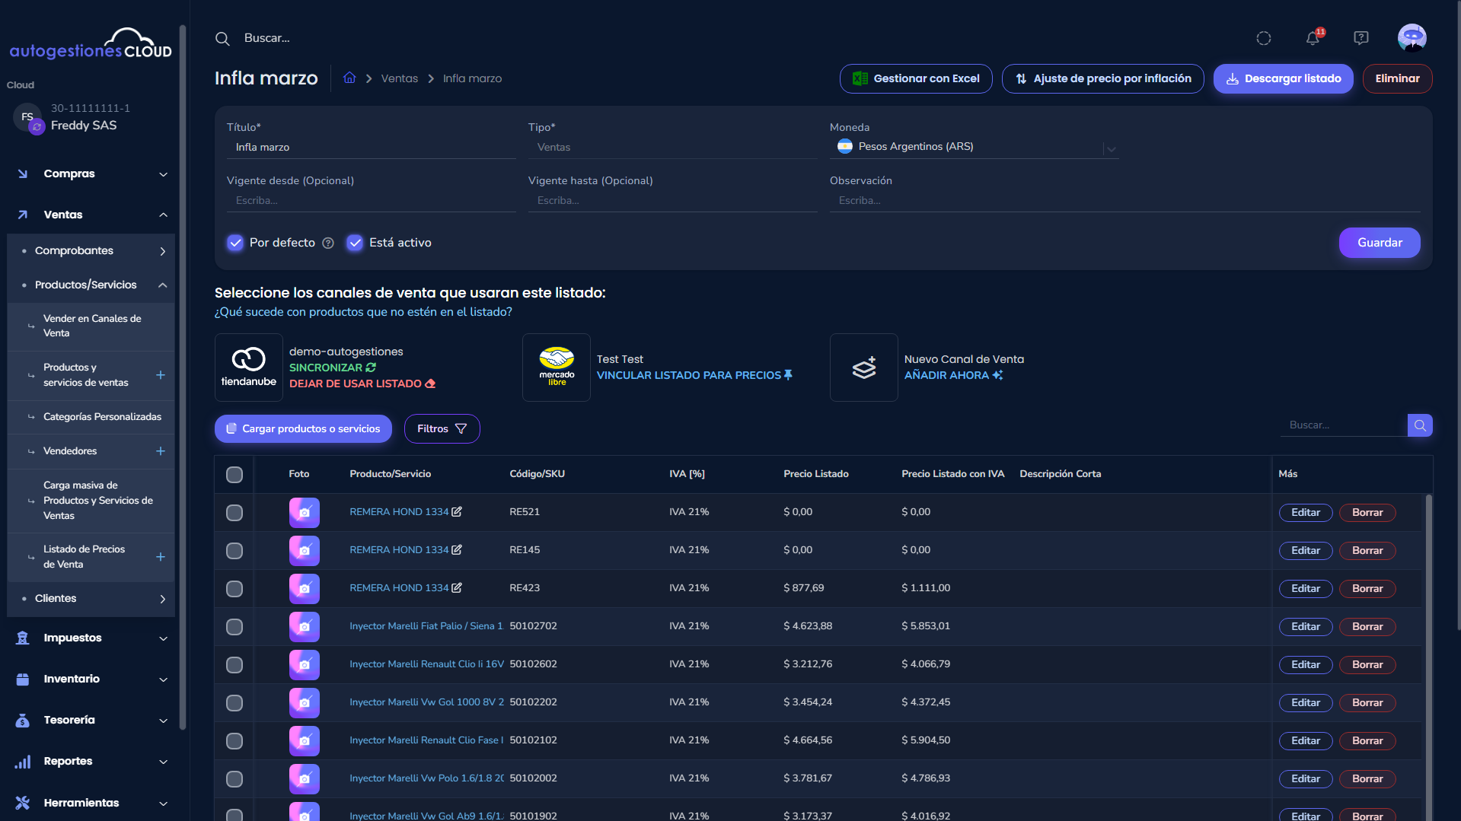Viewport: 1461px width, 821px height.
Task: Click the autogestiones CLOUD logo
Action: [x=91, y=44]
